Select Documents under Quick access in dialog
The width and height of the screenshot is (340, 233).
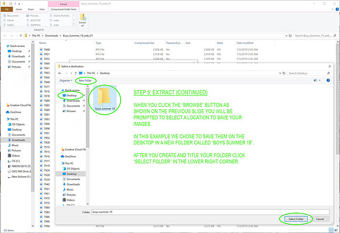[x=72, y=106]
